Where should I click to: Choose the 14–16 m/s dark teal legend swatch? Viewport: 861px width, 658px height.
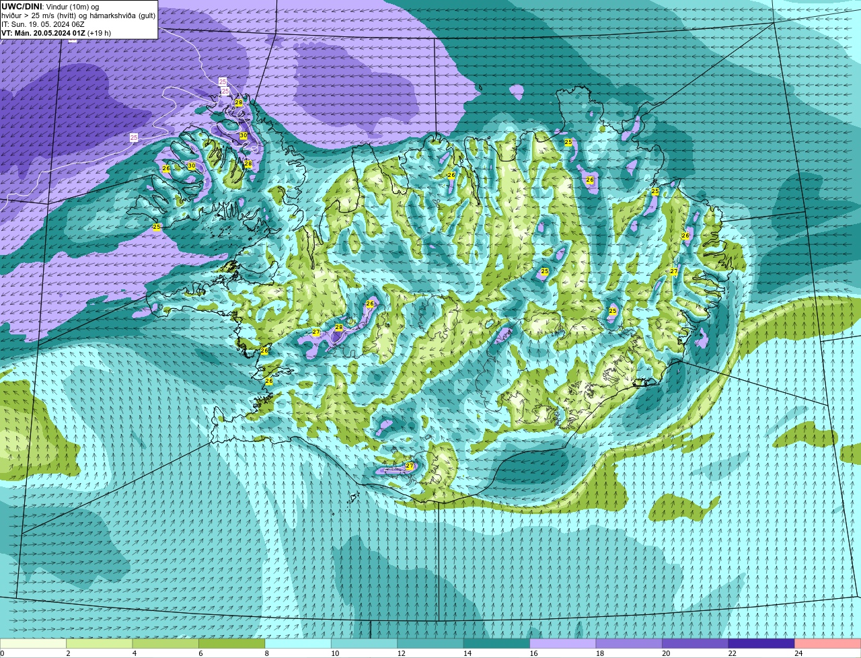click(497, 643)
